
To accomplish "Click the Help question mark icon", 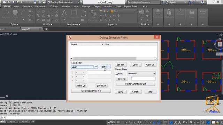I will point(202,2).
